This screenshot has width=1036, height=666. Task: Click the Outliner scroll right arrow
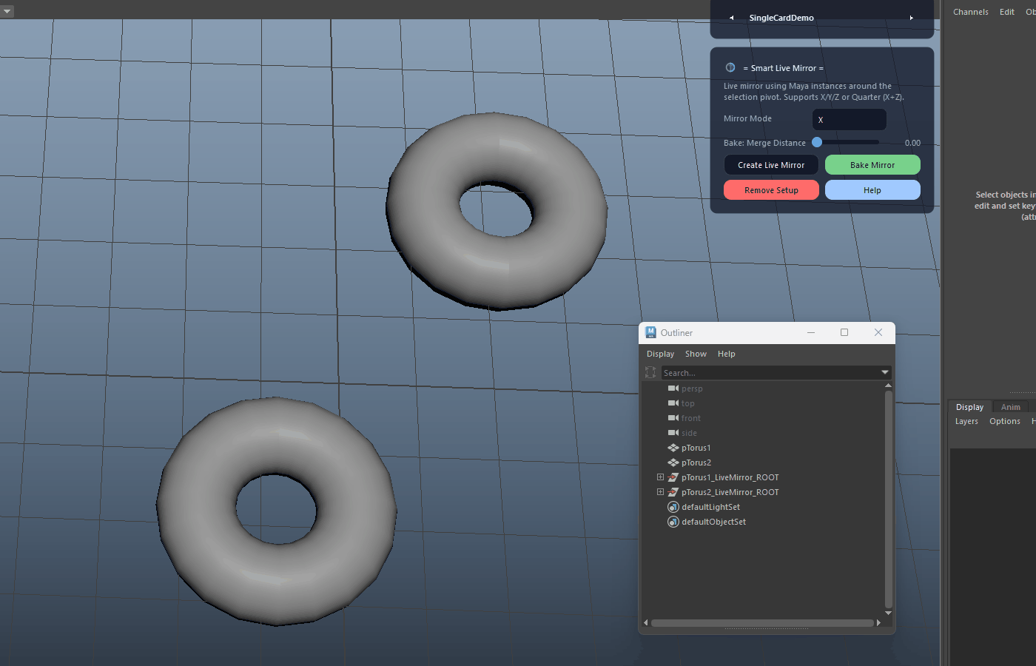point(878,623)
